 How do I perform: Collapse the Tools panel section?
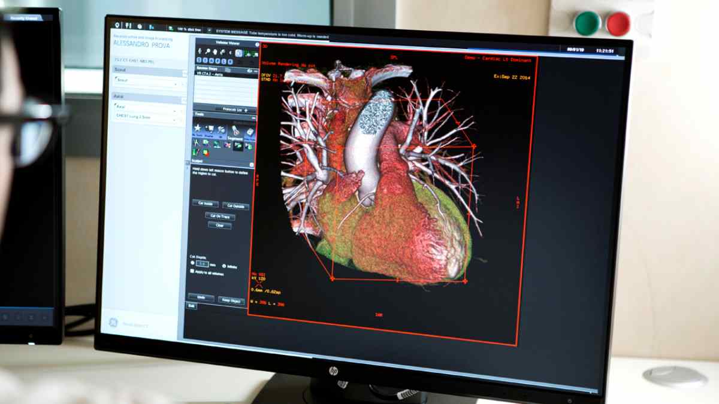click(x=253, y=119)
